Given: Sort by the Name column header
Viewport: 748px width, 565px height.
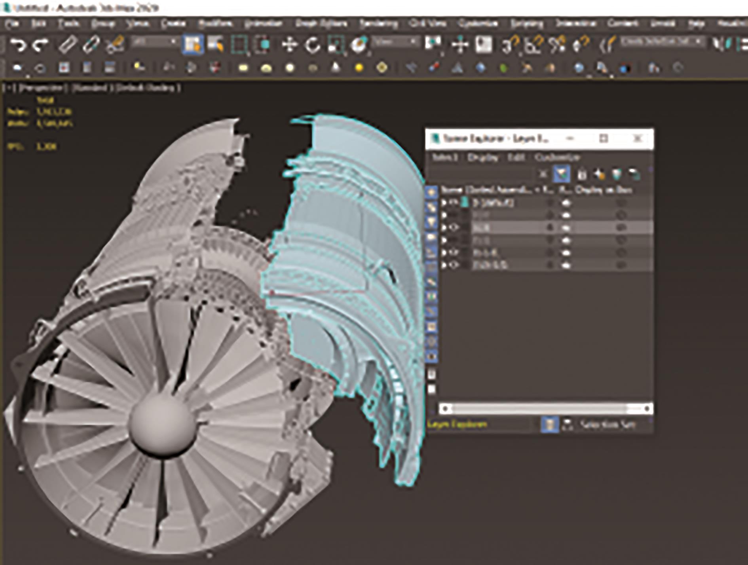Looking at the screenshot, I should [x=487, y=190].
